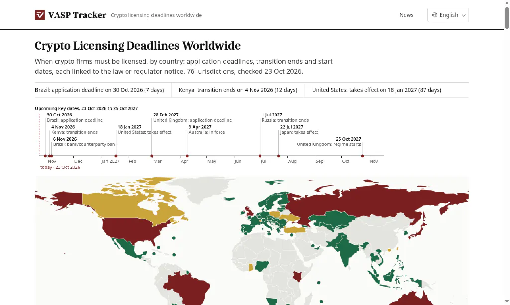Click timeline label "Brazil: bank/counterparty ban"

coord(84,145)
